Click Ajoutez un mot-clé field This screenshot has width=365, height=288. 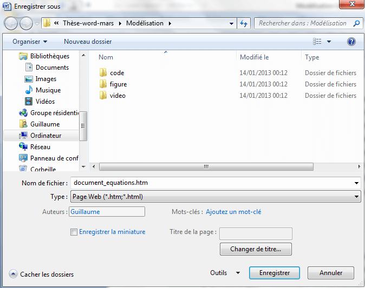point(233,212)
